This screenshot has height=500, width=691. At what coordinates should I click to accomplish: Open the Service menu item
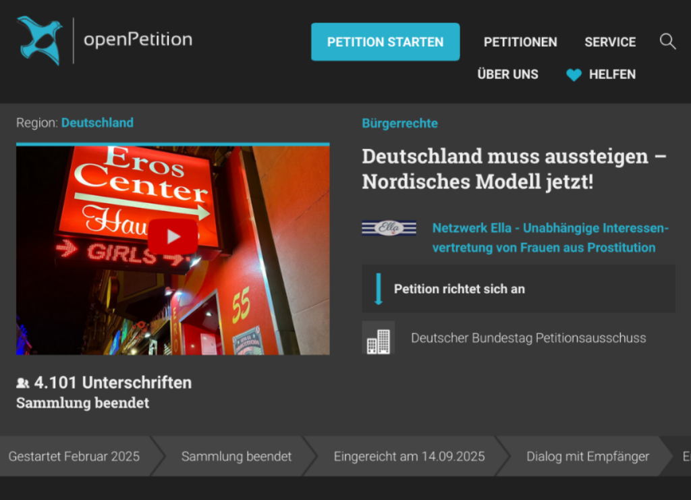610,42
